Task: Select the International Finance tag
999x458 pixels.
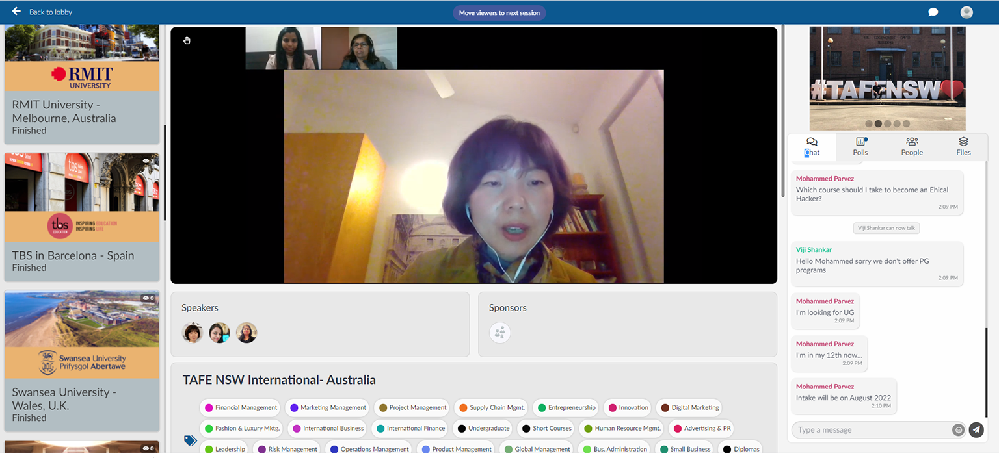Action: click(410, 429)
